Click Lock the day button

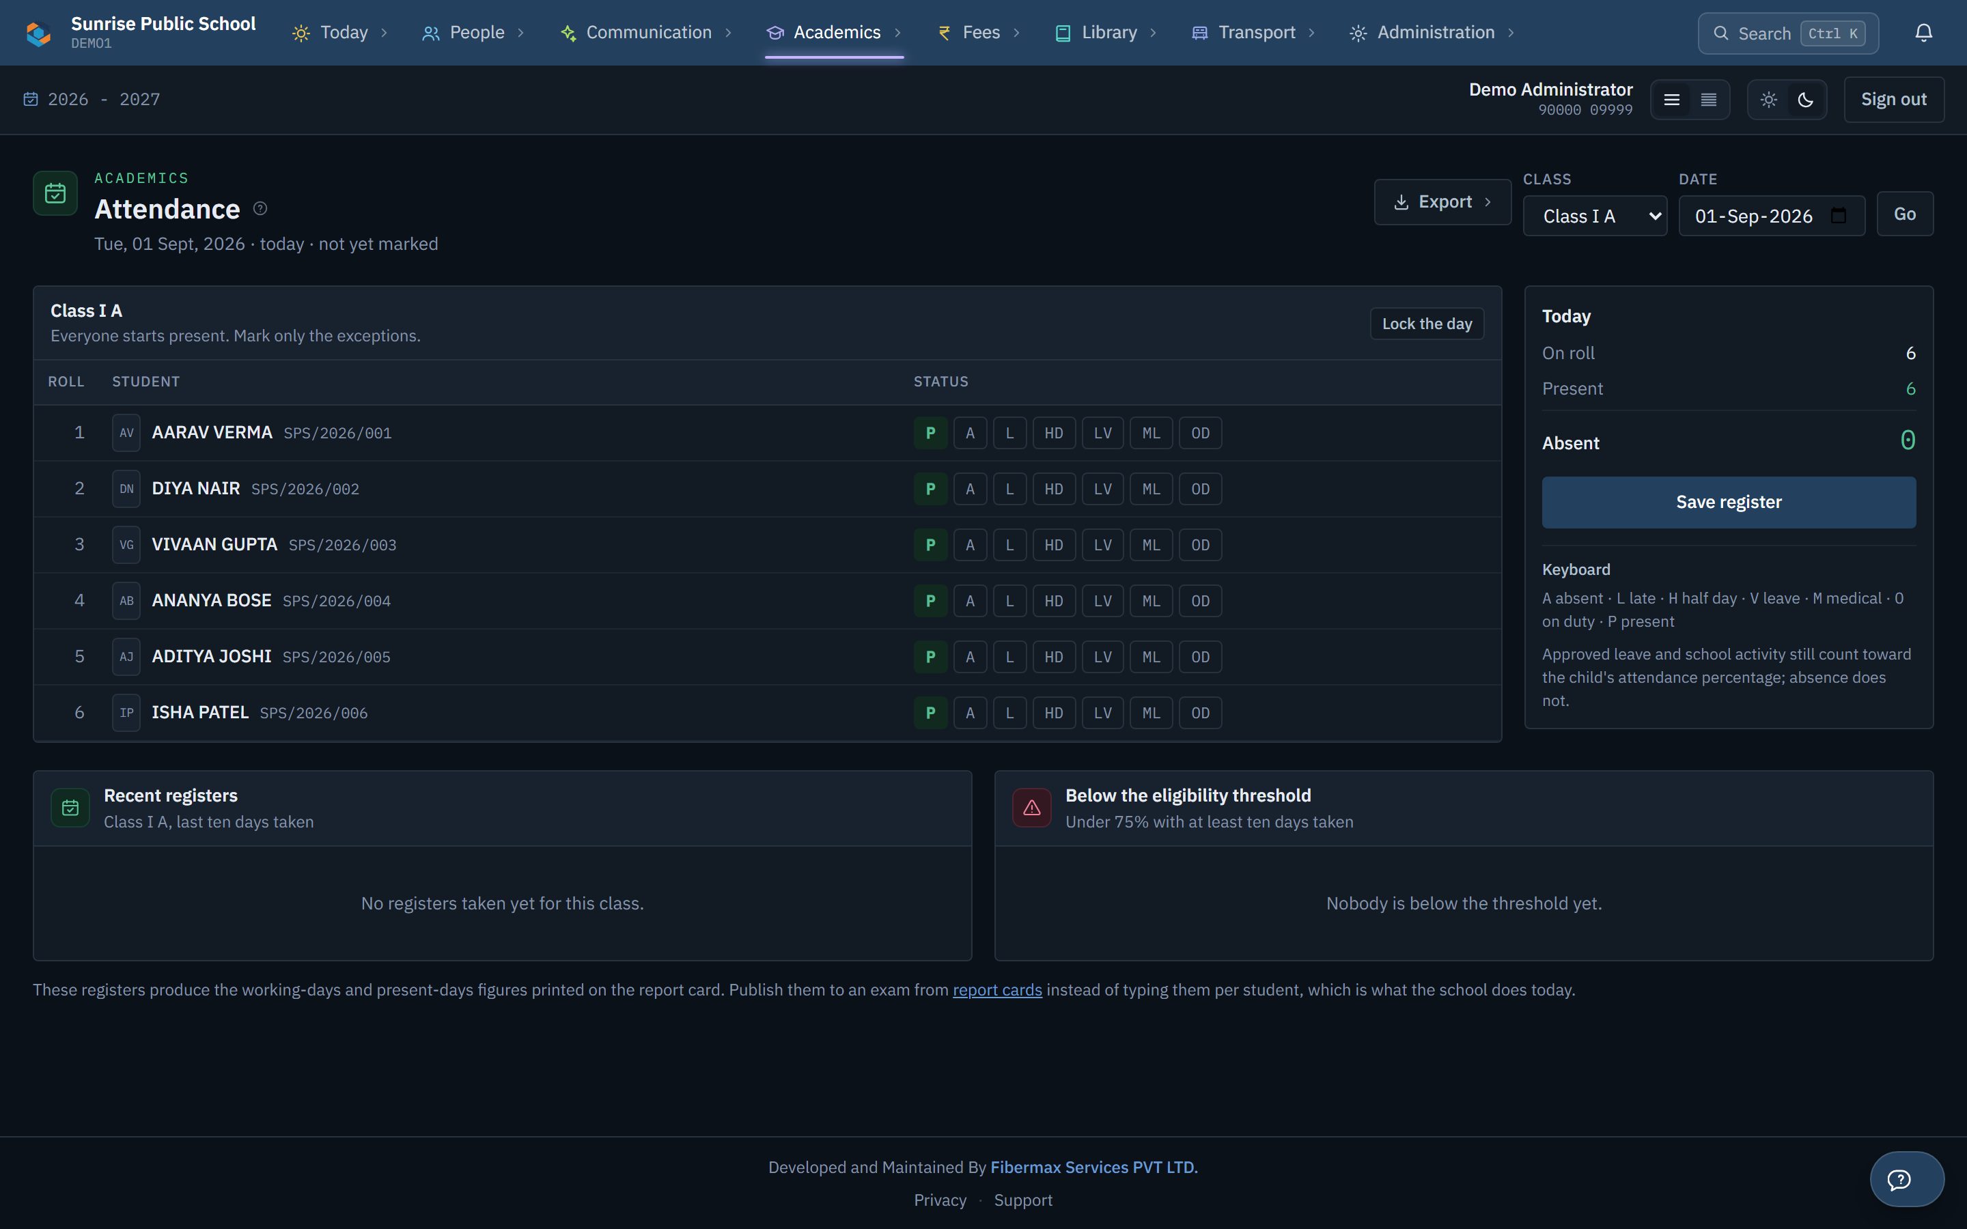tap(1427, 324)
